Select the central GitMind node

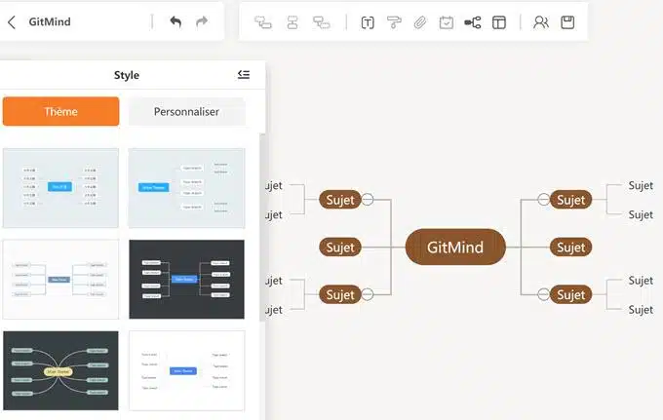click(x=455, y=247)
